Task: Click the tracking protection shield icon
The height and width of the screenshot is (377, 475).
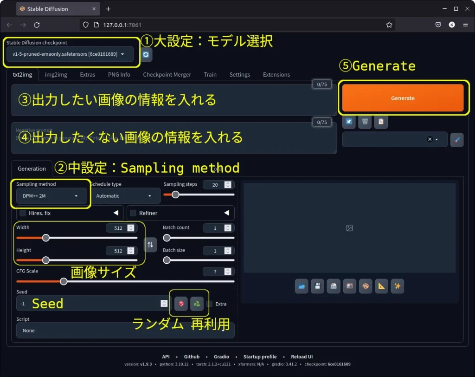Action: point(86,25)
